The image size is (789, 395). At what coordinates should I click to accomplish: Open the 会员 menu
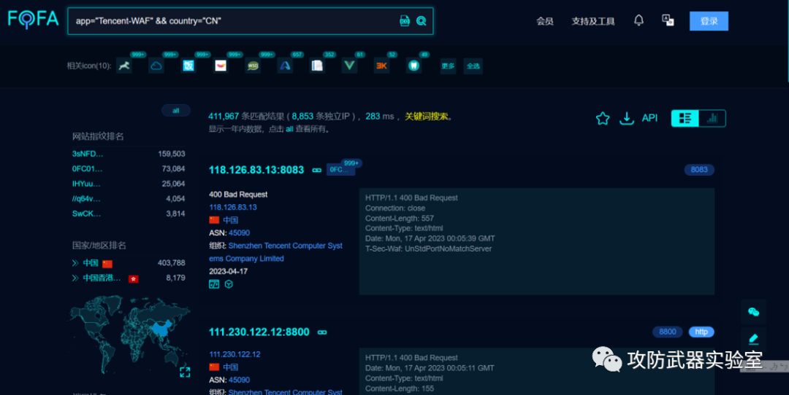point(545,21)
